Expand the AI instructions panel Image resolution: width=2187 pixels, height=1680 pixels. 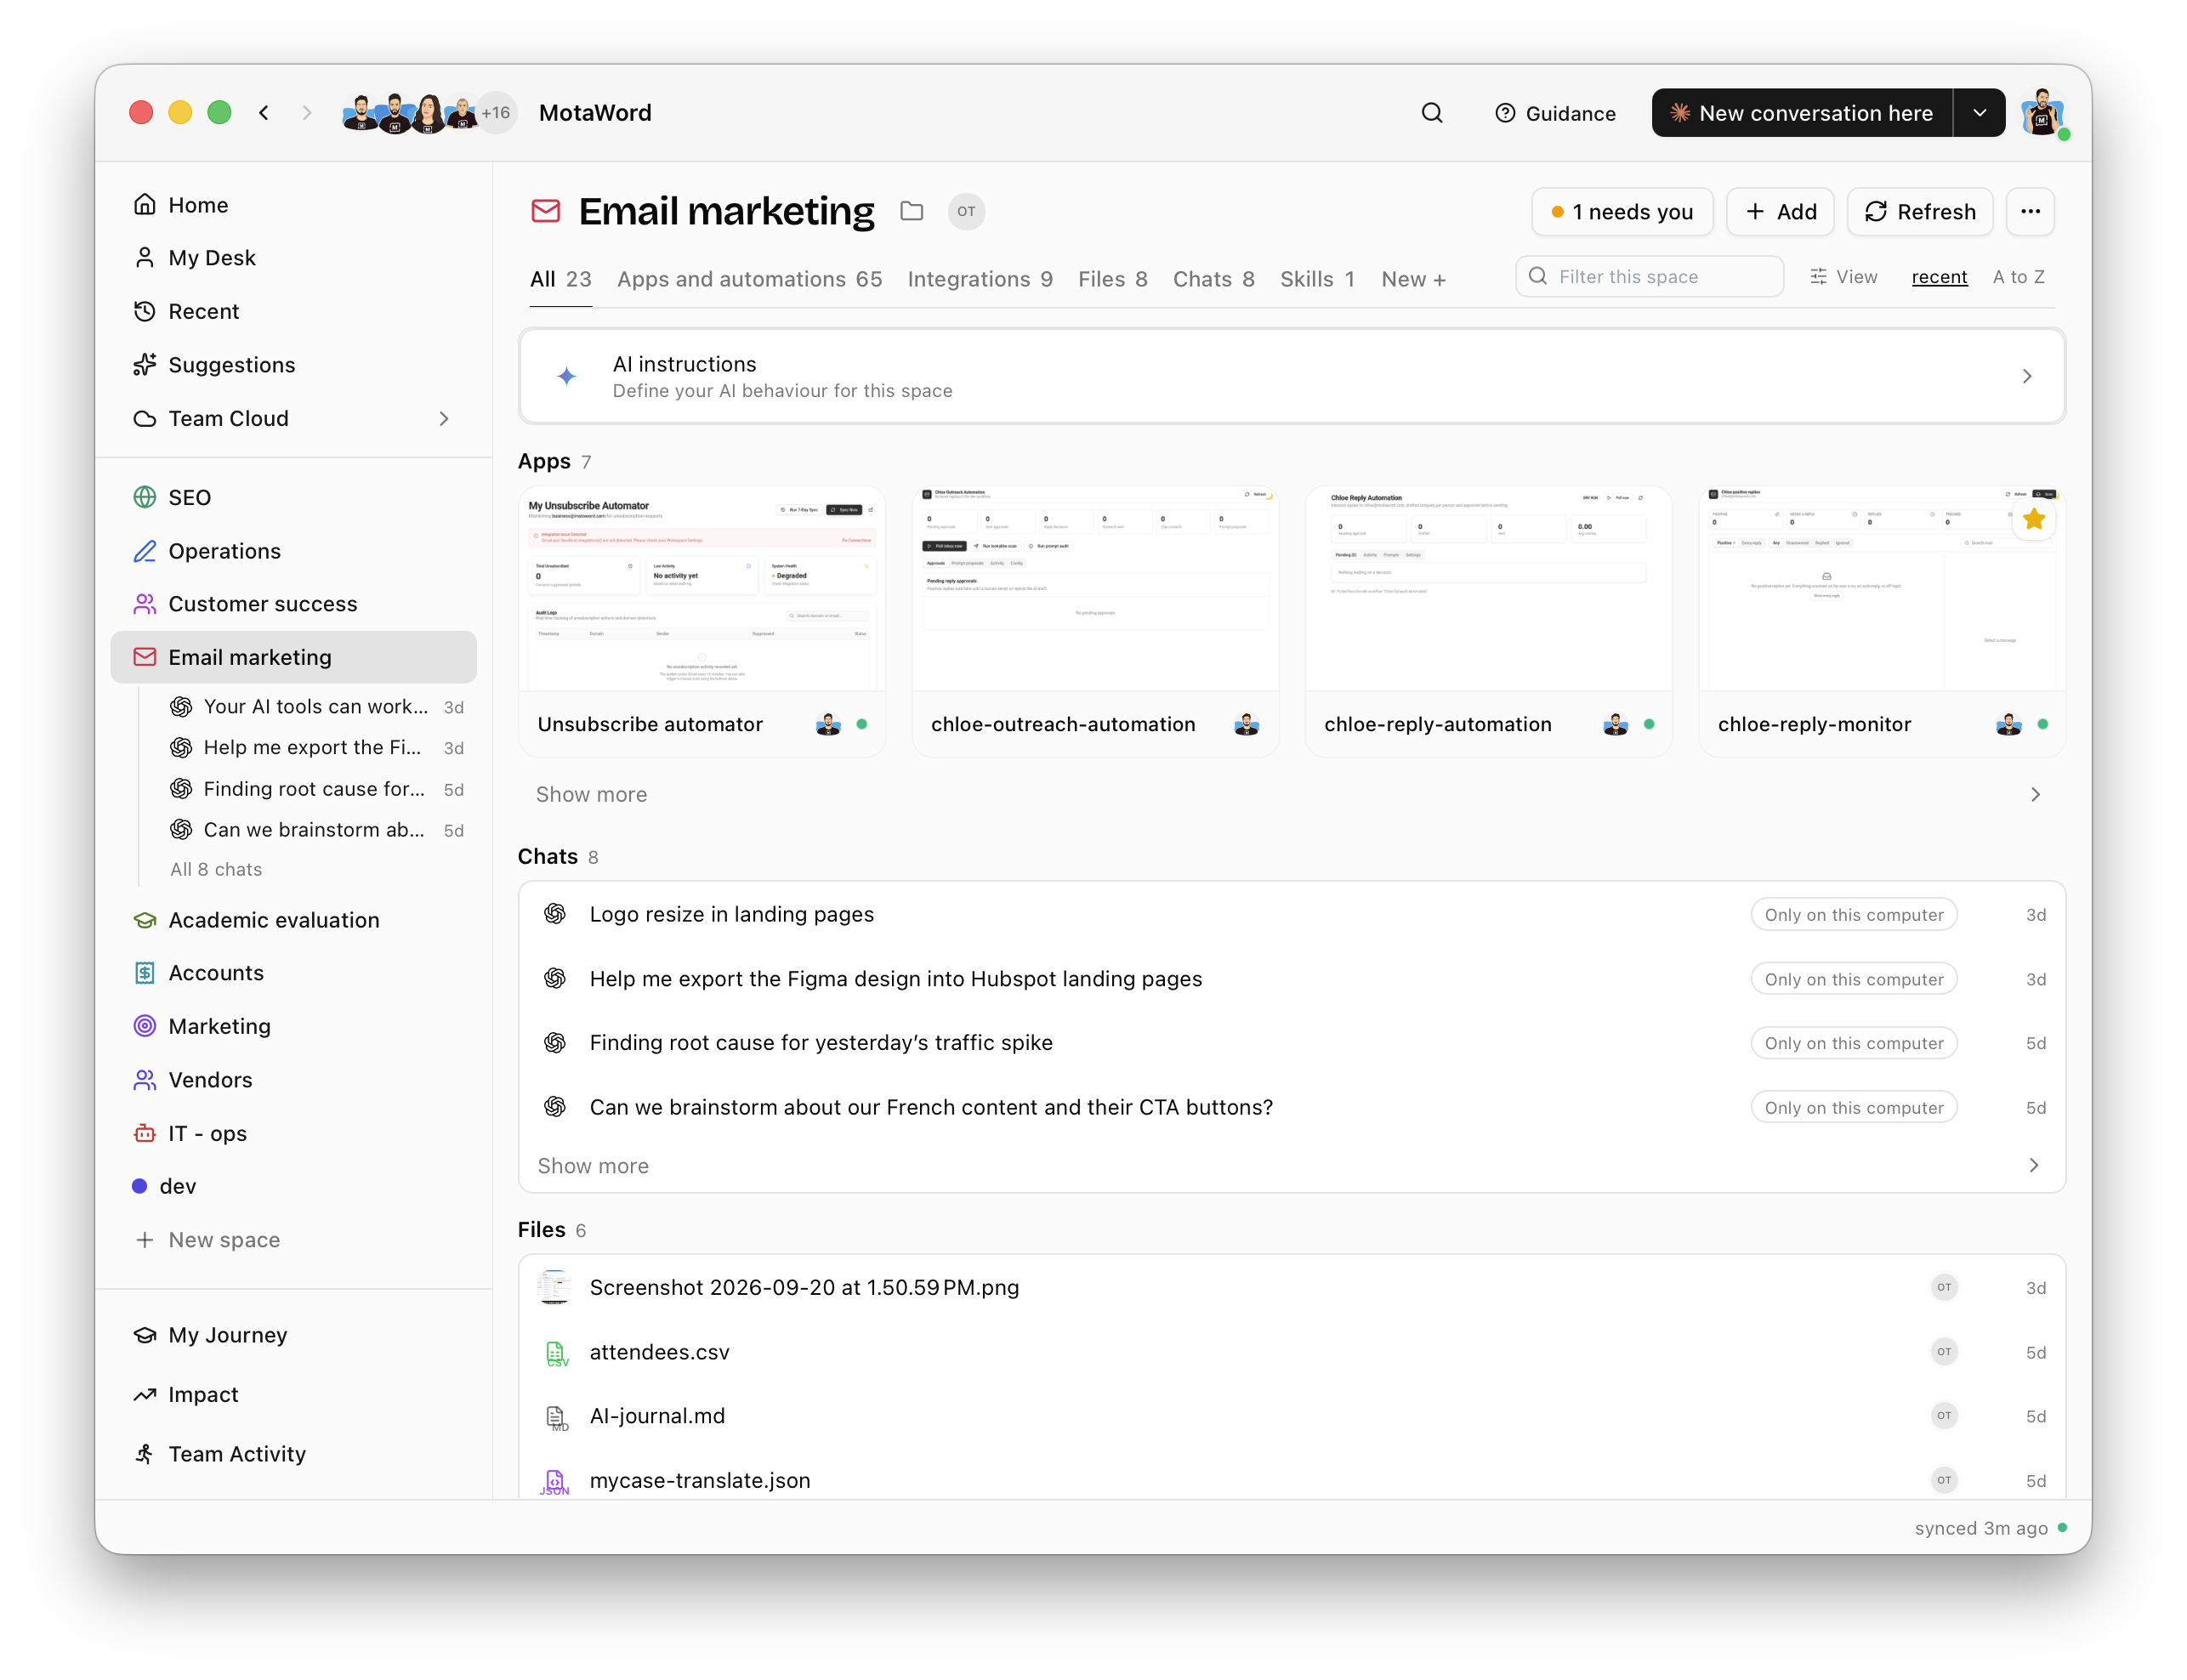click(1291, 376)
